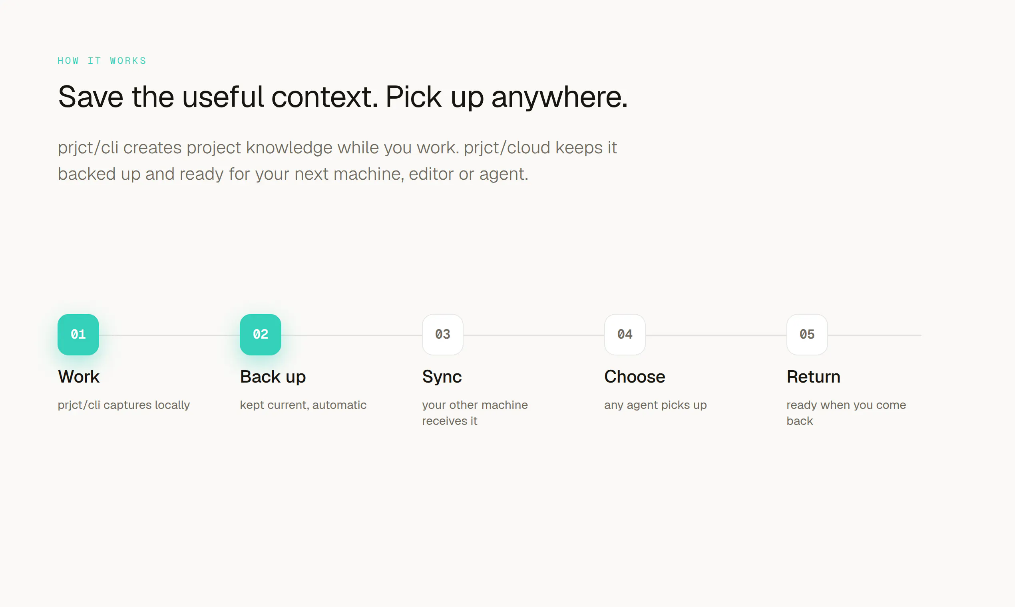
Task: Click the green 01 step badge
Action: [x=78, y=335]
